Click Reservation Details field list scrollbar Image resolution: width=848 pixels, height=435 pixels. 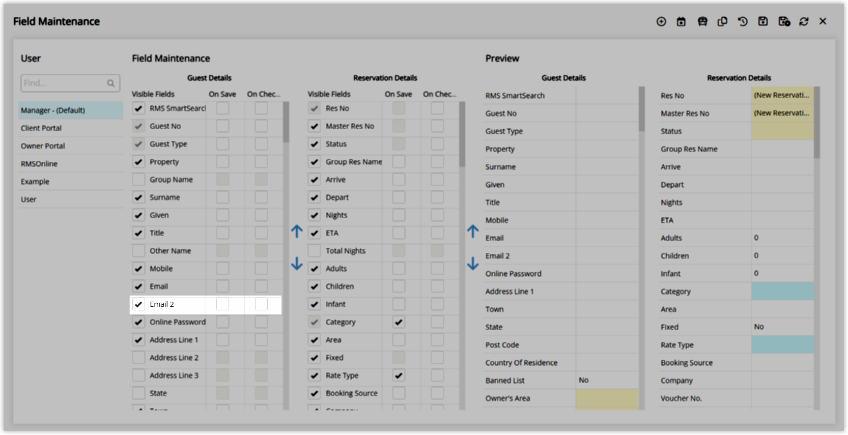point(462,134)
